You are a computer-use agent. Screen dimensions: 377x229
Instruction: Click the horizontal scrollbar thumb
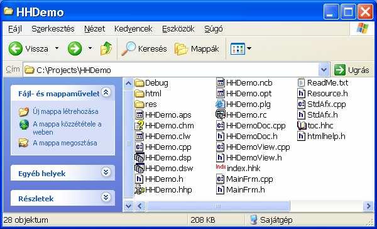(218, 206)
